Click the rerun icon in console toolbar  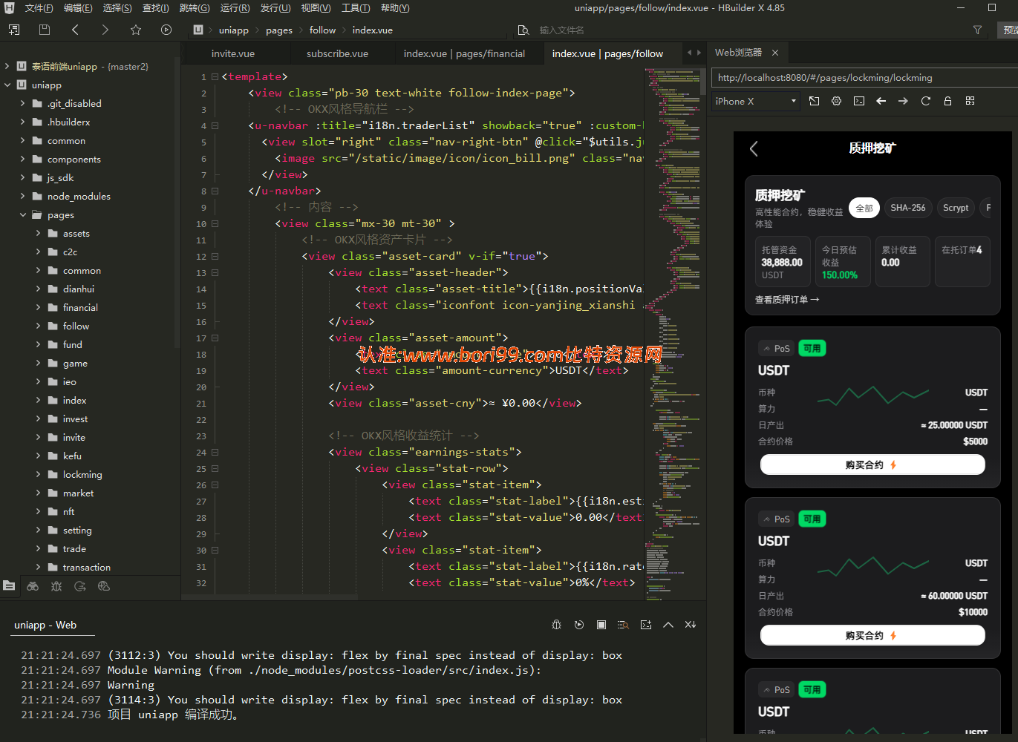[579, 625]
